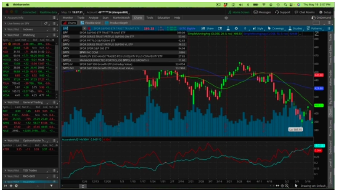338x191 pixels.
Task: Click the add gadget plus icon
Action: tap(11, 186)
